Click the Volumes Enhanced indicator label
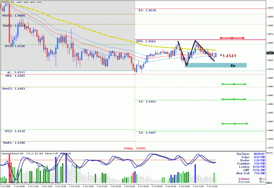Image resolution: width=274 pixels, height=188 pixels. (12, 153)
